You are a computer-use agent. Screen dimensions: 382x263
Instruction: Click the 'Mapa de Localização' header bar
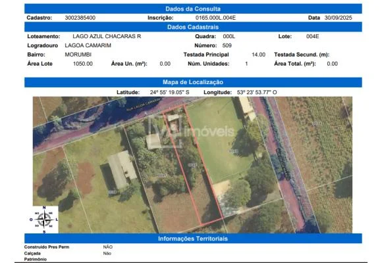(x=193, y=82)
